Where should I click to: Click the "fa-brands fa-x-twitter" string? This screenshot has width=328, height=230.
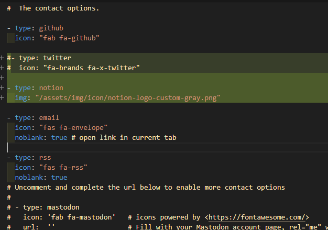pyautogui.click(x=92, y=68)
